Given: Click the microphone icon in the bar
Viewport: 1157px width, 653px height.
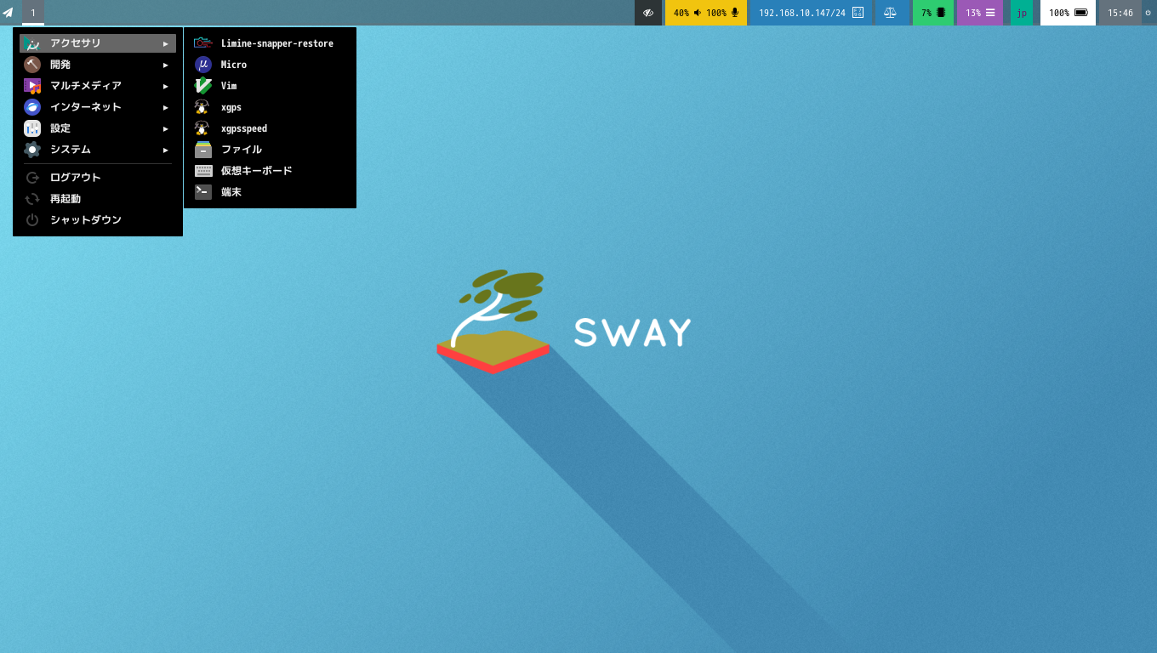Looking at the screenshot, I should pos(735,13).
